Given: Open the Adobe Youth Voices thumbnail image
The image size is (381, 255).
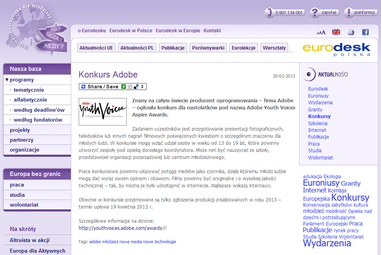Looking at the screenshot, I should click(103, 112).
